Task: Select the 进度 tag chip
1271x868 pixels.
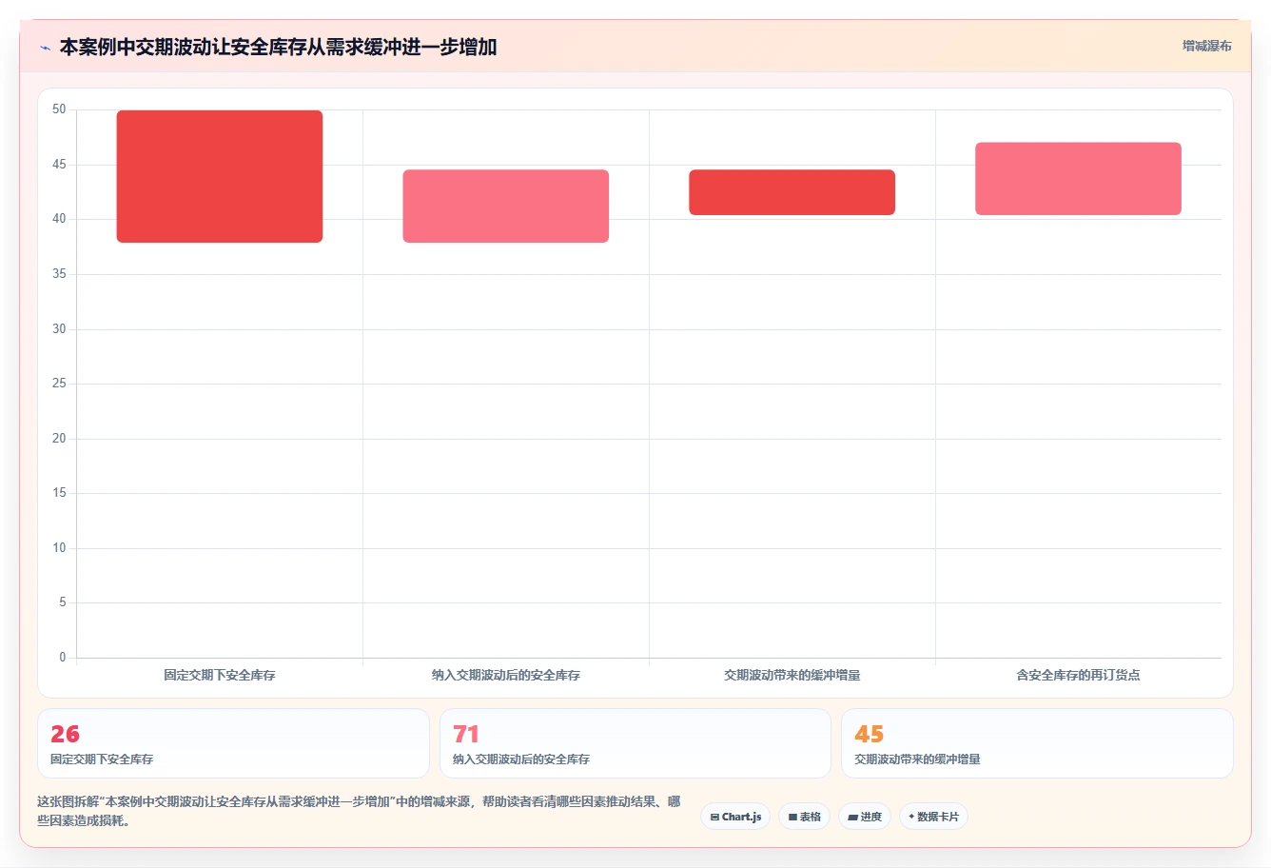Action: coord(864,817)
